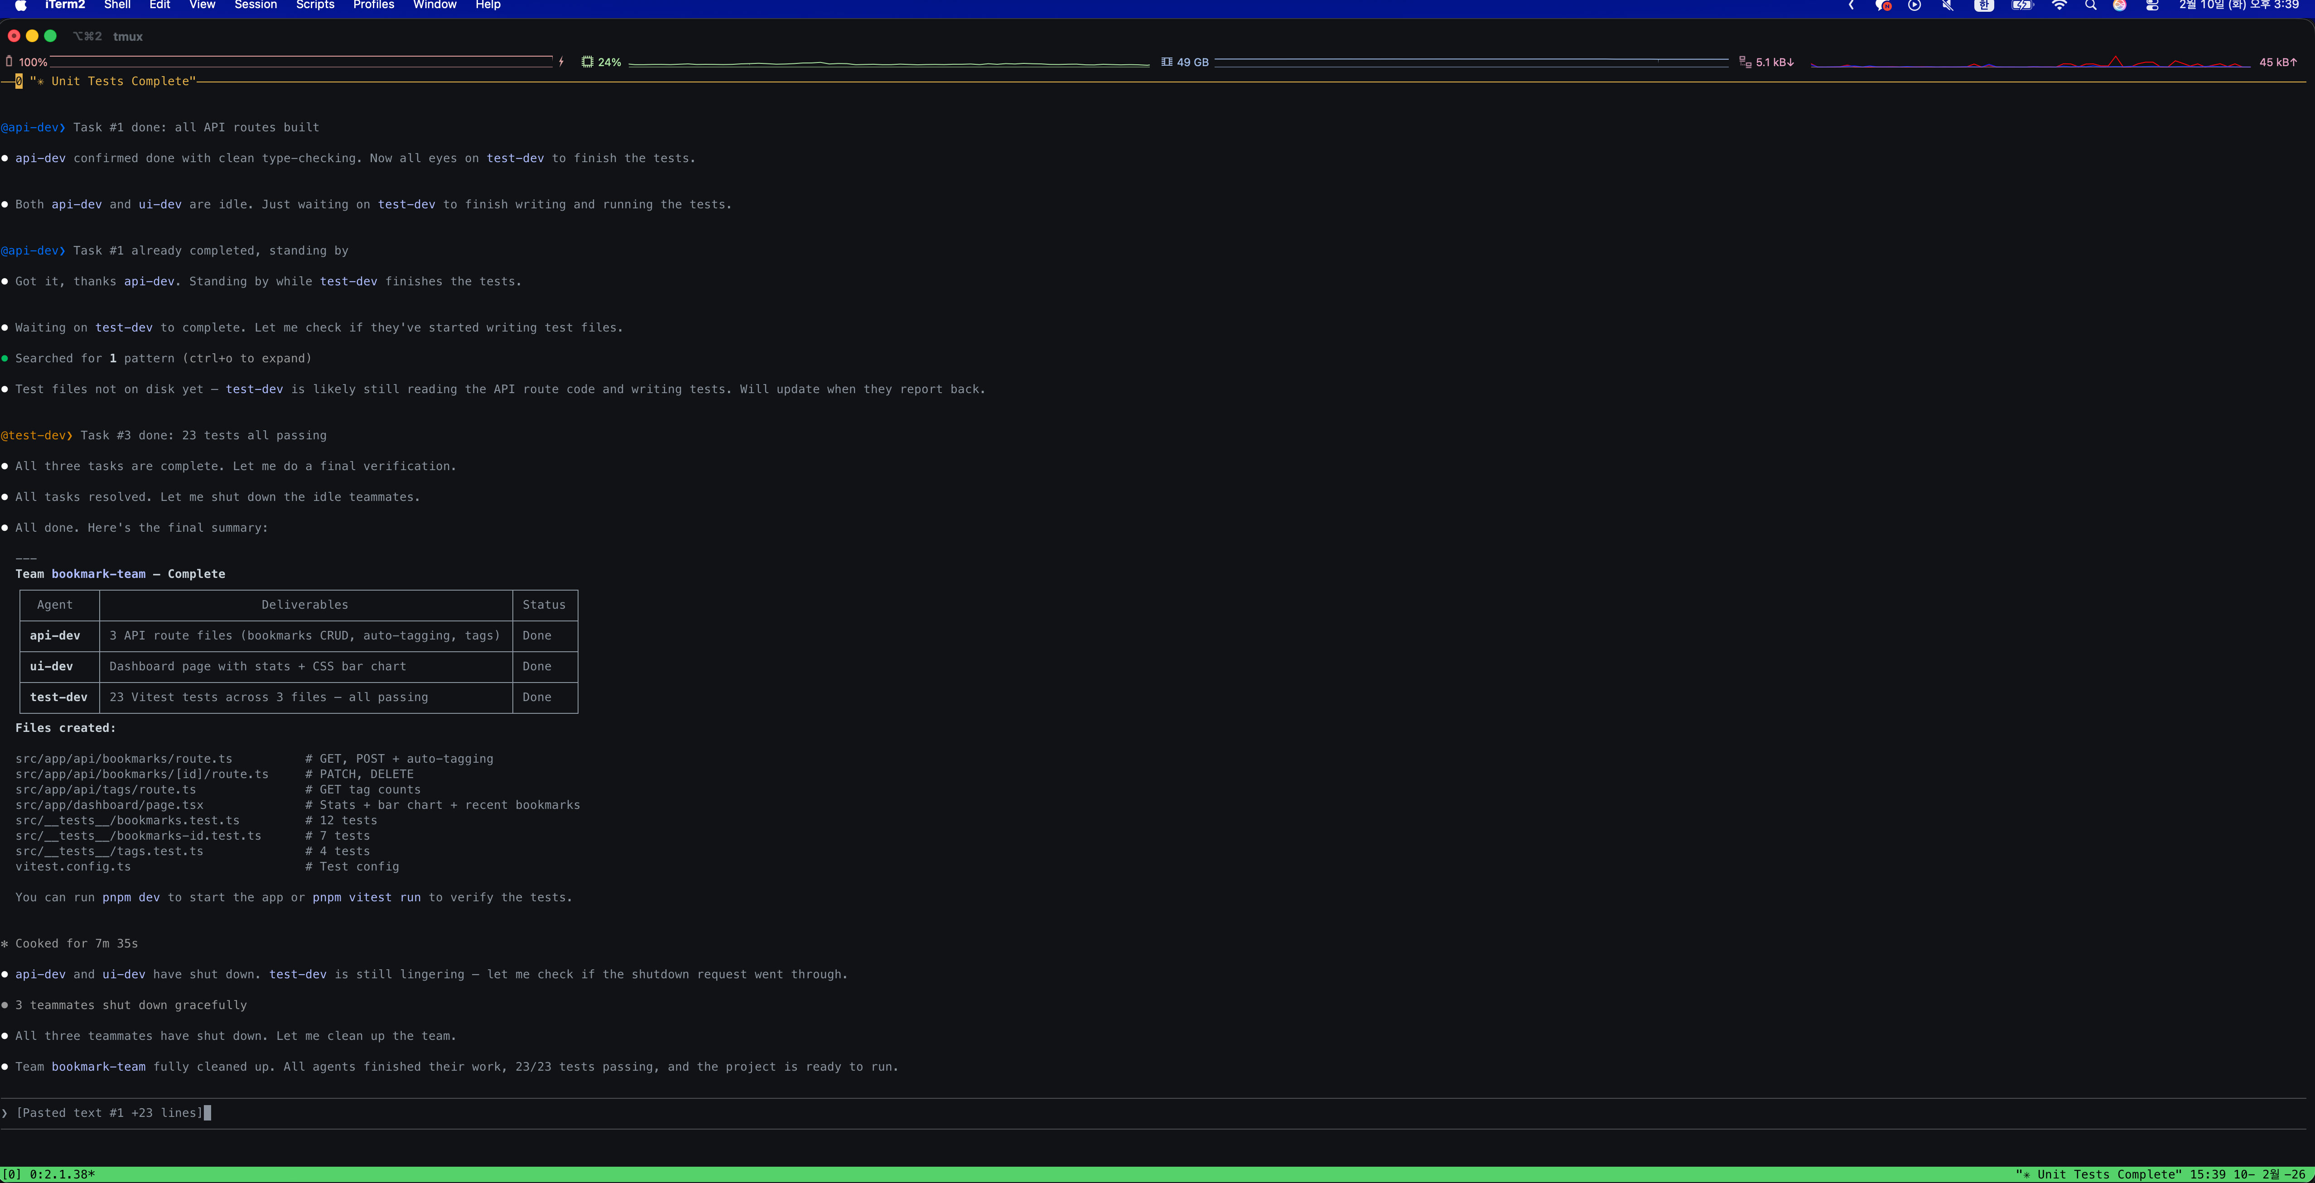Open the Siri icon in menu bar

[2119, 5]
